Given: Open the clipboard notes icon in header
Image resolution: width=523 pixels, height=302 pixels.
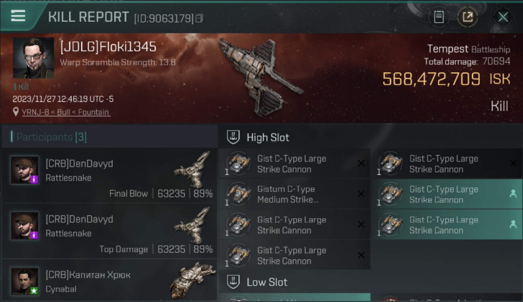Looking at the screenshot, I should pyautogui.click(x=439, y=17).
